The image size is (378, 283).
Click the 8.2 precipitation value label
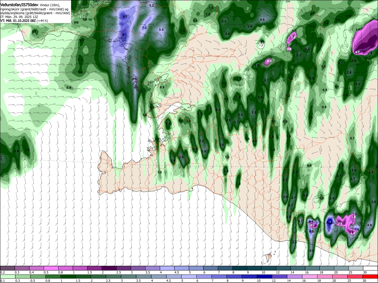[x=311, y=231]
